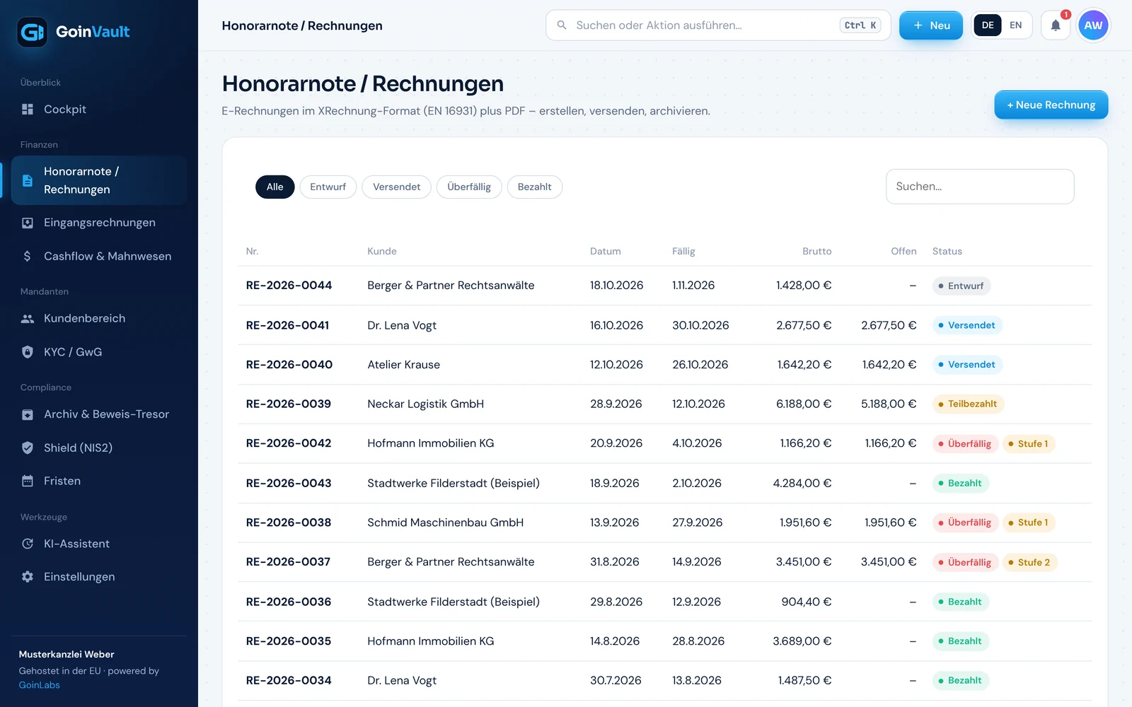Click the Cashflow & Mahnwesen dollar icon

[x=28, y=256]
